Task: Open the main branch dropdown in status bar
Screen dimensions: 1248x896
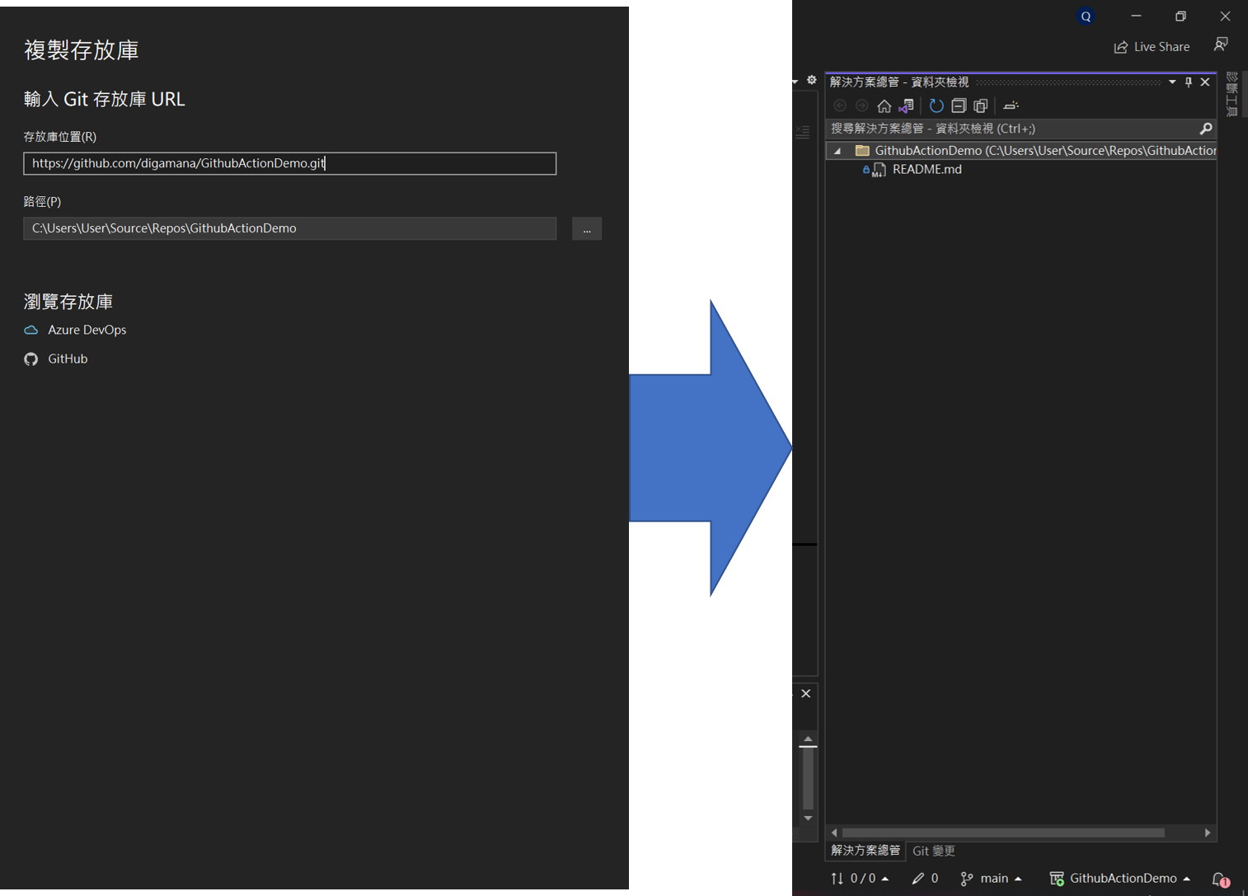Action: click(x=992, y=879)
